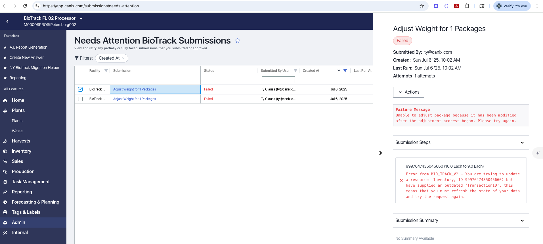Image resolution: width=543 pixels, height=244 pixels.
Task: Click the Filters funnel icon
Action: (77, 58)
